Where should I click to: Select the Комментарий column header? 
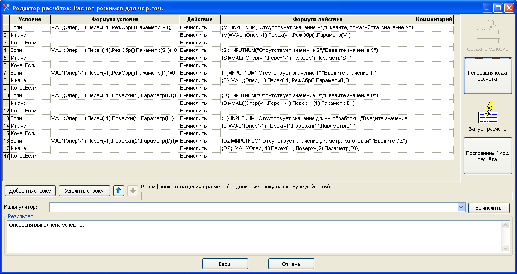[x=434, y=19]
